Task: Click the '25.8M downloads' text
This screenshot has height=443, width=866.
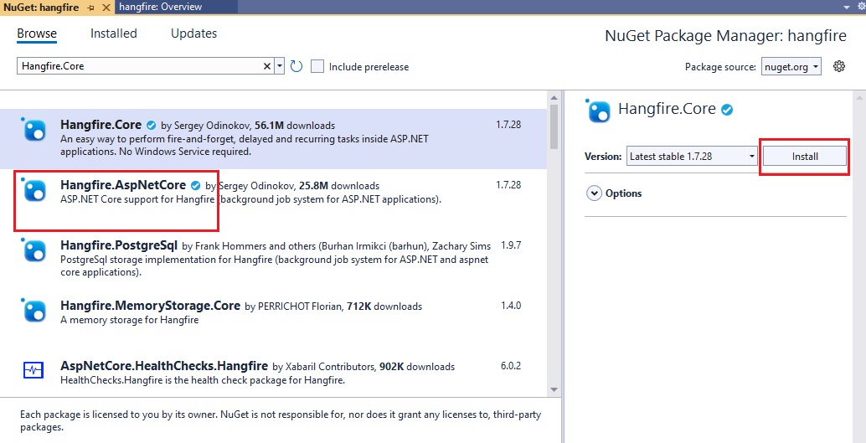Action: tap(339, 186)
